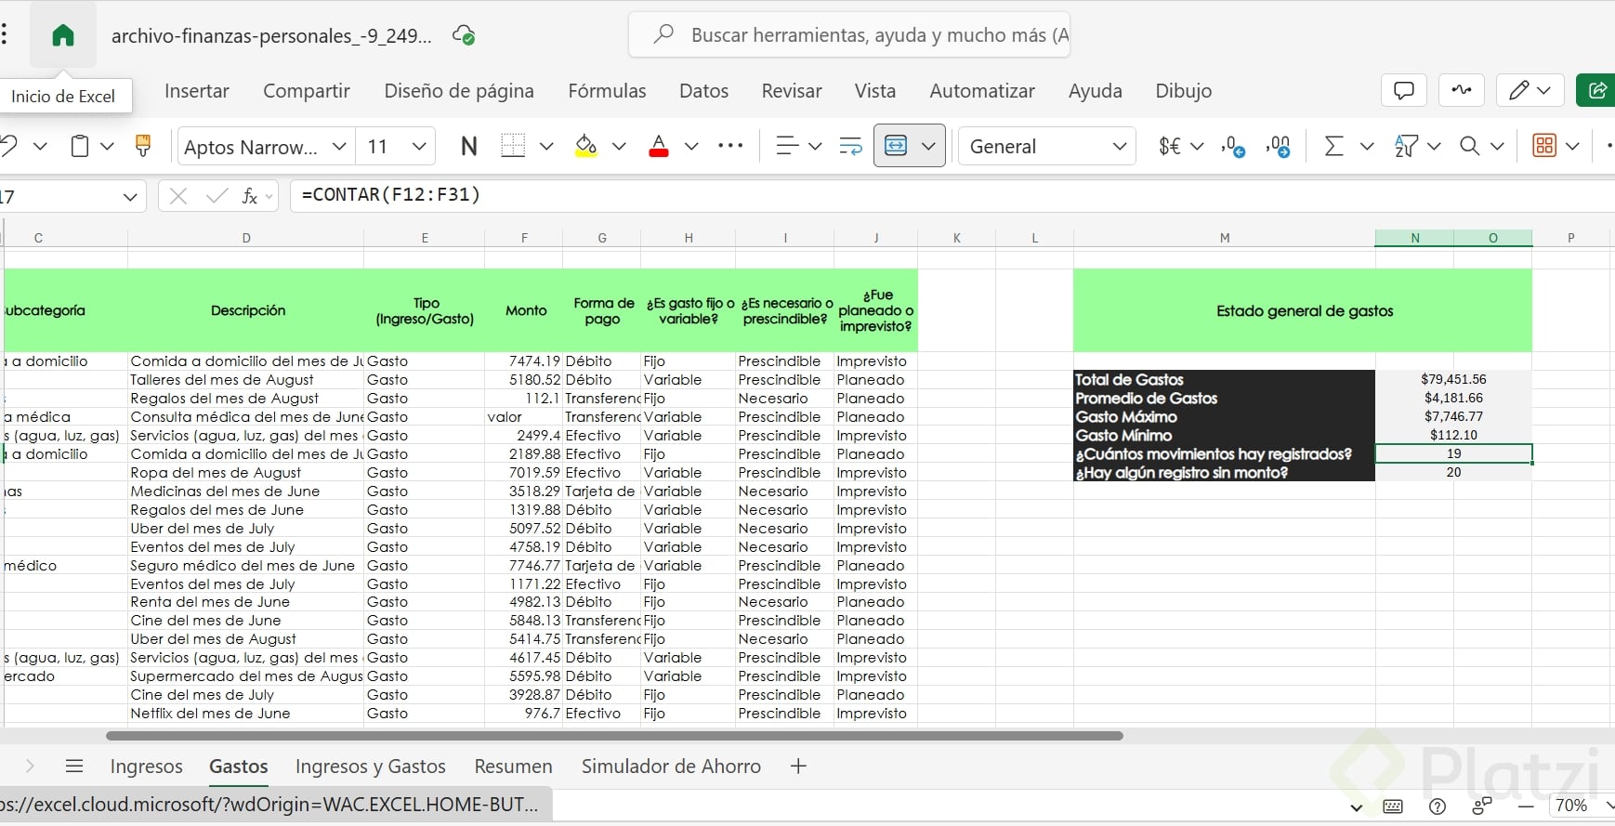Viewport: 1615px width, 826px height.
Task: Click the AutoSum sigma icon
Action: pos(1333,146)
